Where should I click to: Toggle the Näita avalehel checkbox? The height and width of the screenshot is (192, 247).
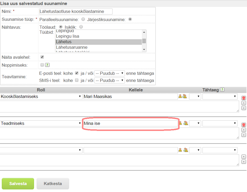[42, 57]
